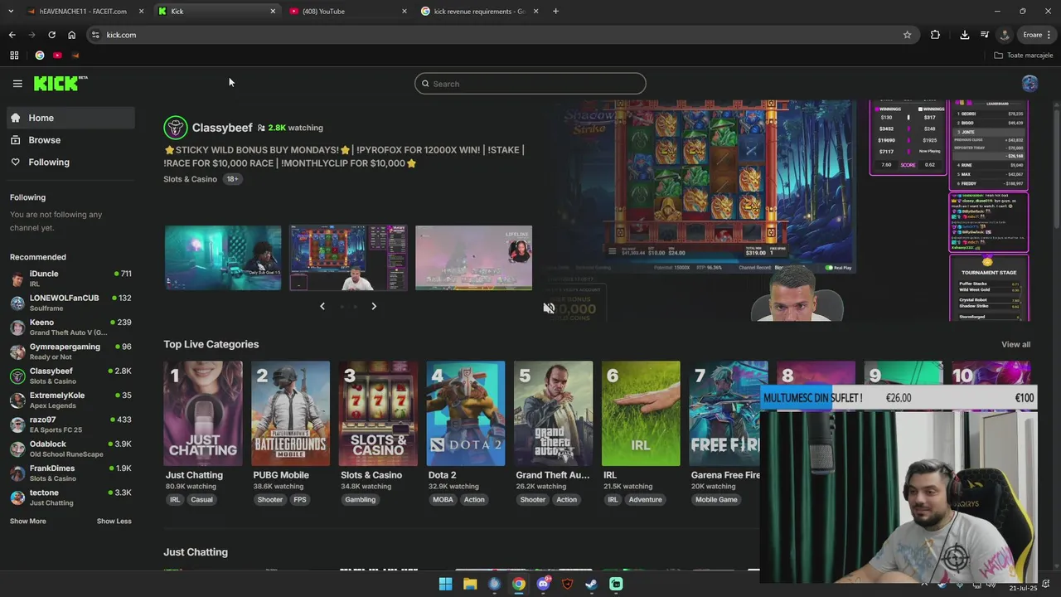Image resolution: width=1061 pixels, height=597 pixels.
Task: Open Gymreapergaming recommended channel
Action: click(70, 352)
